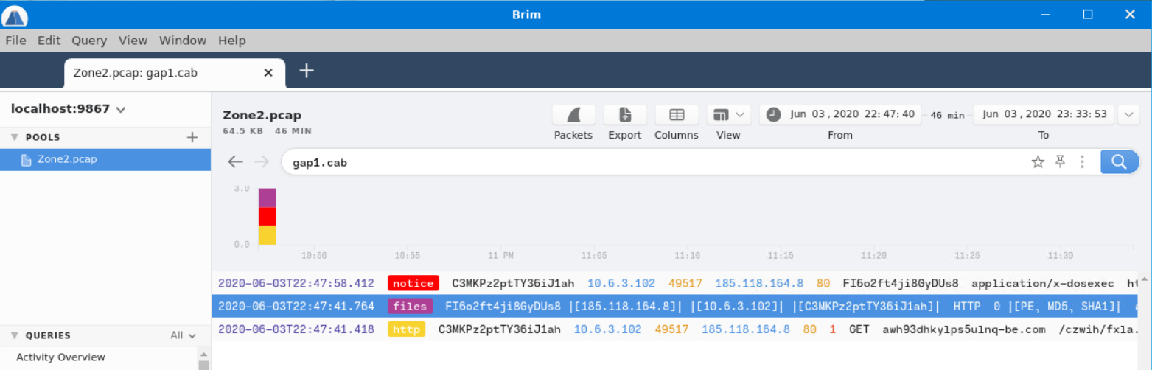Screen dimensions: 1152x370
Task: Collapse the Pools section triangle
Action: coord(14,137)
